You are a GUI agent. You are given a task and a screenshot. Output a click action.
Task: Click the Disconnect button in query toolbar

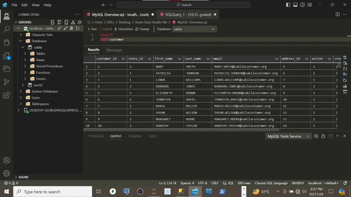point(123,29)
